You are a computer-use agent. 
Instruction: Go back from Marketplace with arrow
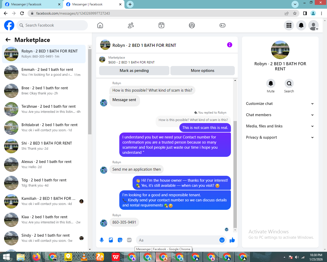point(8,40)
